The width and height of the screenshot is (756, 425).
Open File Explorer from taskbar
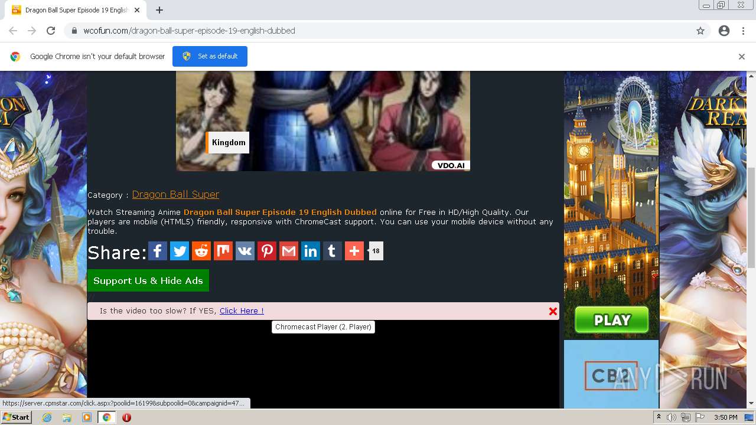point(67,417)
